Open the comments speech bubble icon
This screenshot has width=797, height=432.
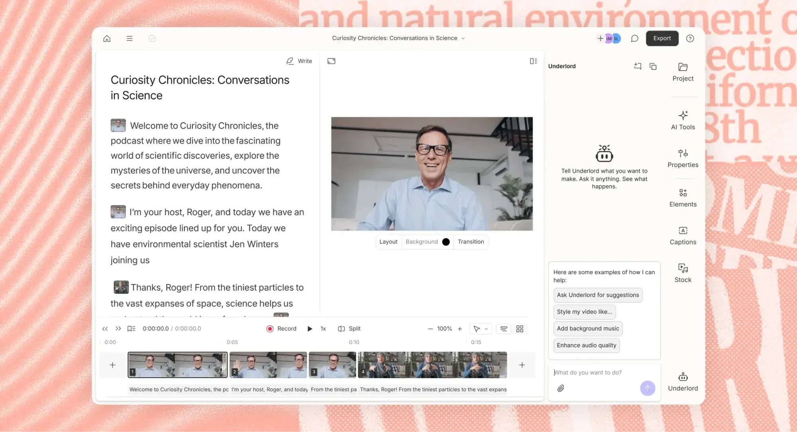[x=634, y=39]
